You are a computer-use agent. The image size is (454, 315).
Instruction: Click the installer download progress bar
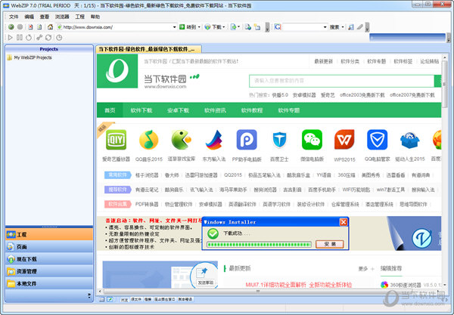click(x=259, y=245)
